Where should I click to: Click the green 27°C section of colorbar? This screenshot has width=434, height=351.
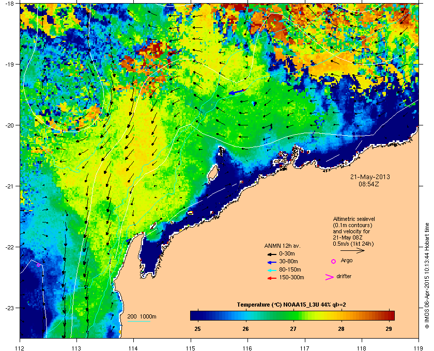pyautogui.click(x=293, y=315)
